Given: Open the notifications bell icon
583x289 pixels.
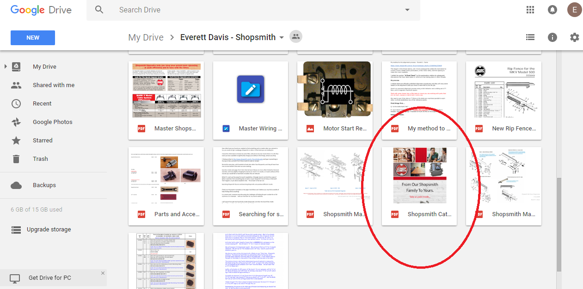Looking at the screenshot, I should tap(552, 10).
